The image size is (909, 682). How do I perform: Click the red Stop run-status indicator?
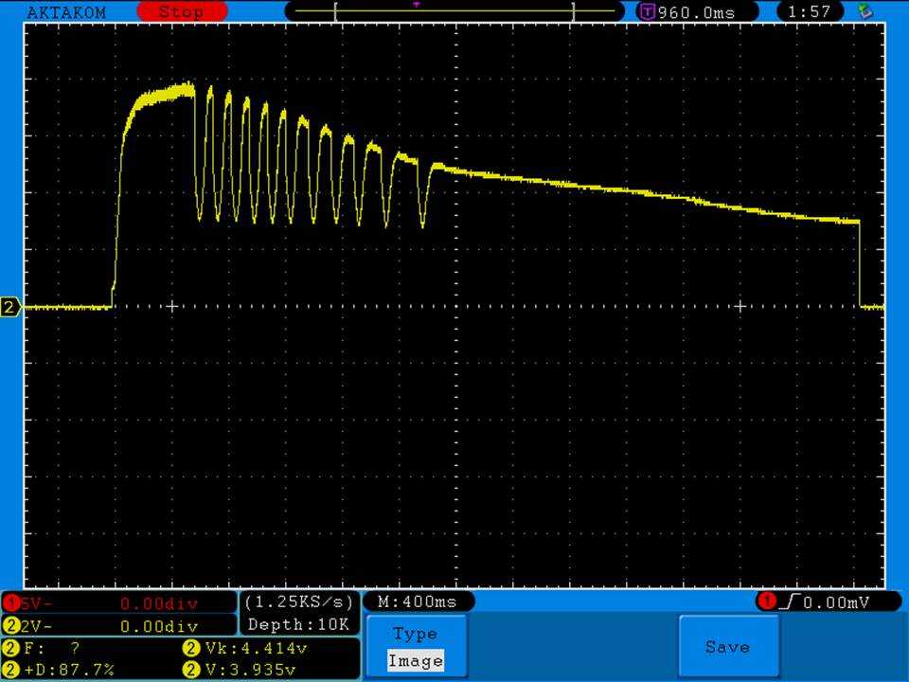(182, 12)
